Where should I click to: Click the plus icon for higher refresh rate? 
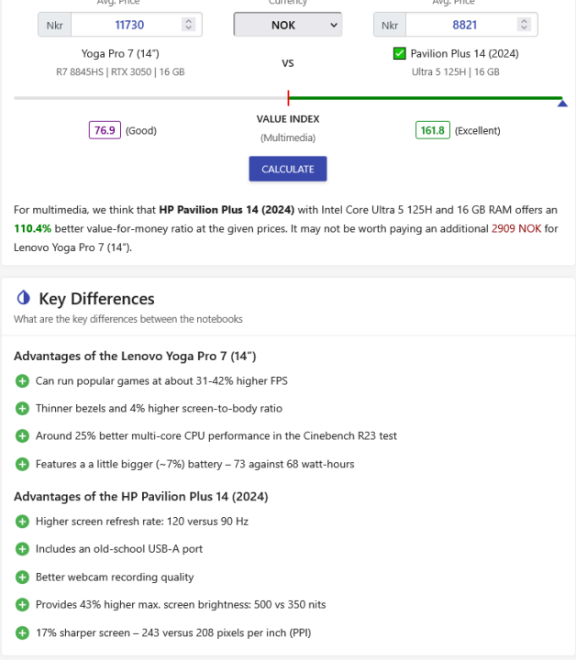22,522
